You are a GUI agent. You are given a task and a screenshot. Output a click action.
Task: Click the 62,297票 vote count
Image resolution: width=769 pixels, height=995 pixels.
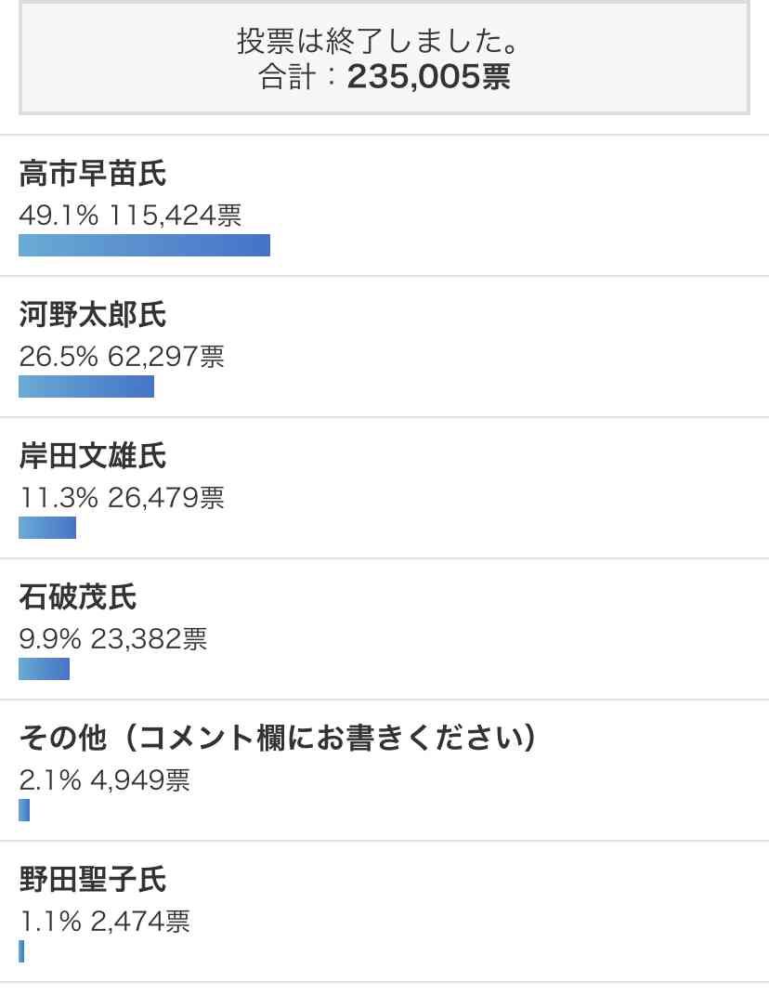(x=166, y=357)
